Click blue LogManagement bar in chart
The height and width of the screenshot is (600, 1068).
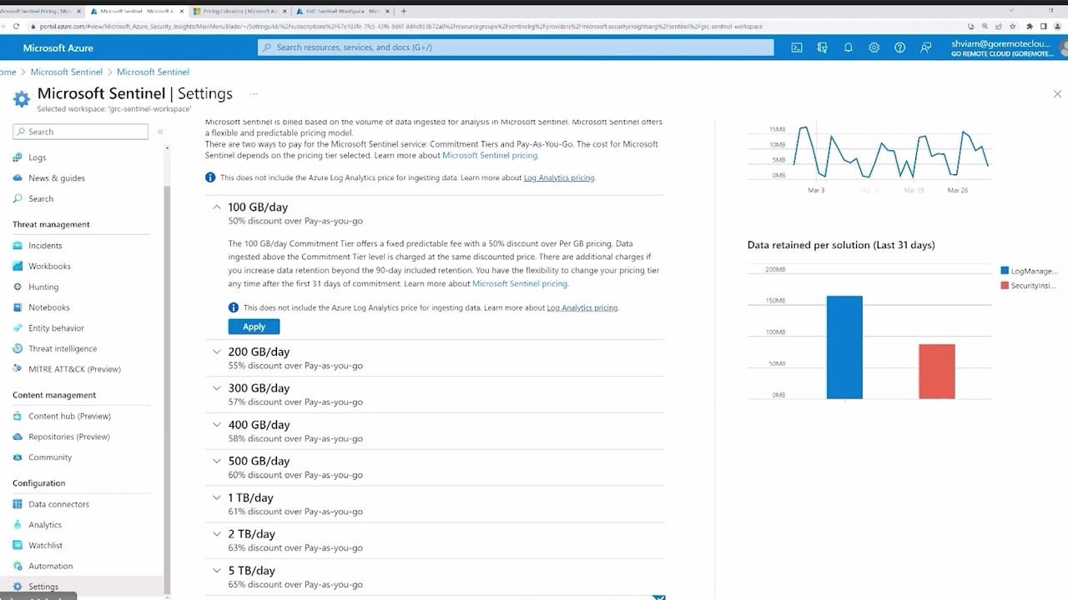(x=844, y=347)
